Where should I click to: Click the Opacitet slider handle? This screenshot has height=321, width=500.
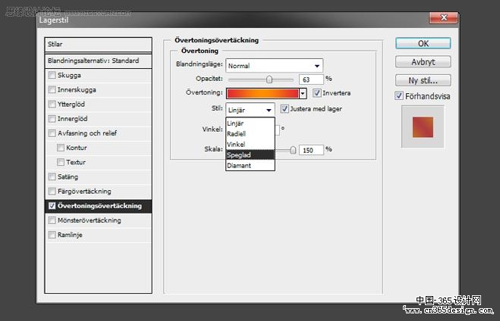(269, 79)
